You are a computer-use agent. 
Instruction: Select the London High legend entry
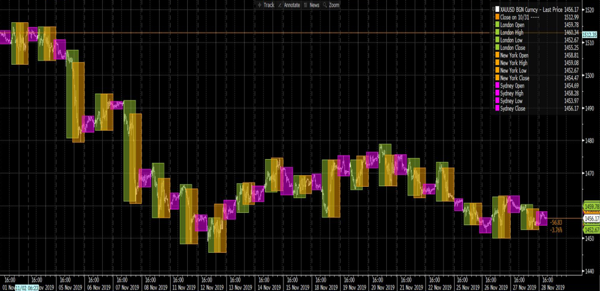[513, 32]
